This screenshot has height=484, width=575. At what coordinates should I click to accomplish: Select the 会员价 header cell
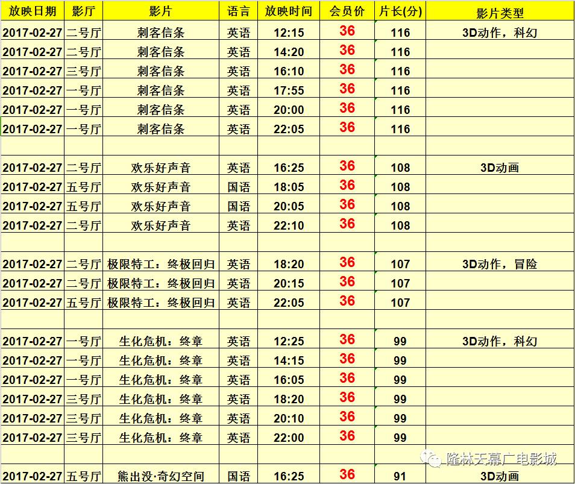click(x=347, y=11)
